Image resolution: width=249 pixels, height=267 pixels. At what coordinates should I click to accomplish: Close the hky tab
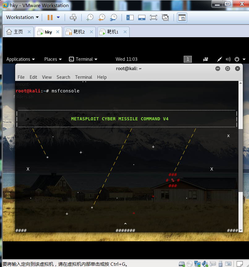coord(58,32)
